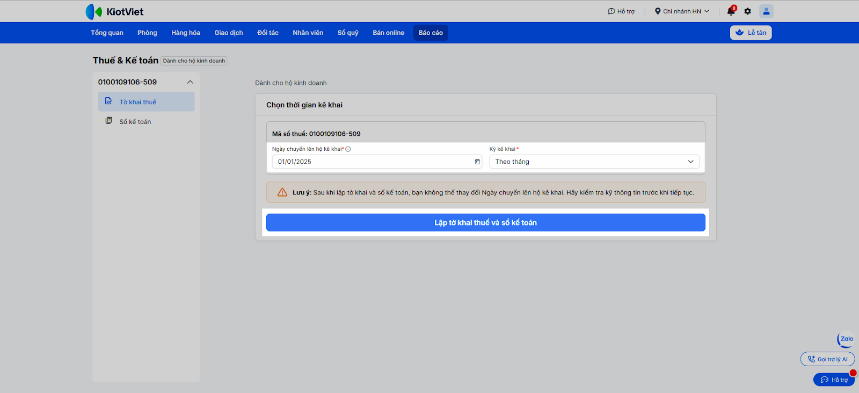Open the Tổng quan menu

[x=107, y=33]
